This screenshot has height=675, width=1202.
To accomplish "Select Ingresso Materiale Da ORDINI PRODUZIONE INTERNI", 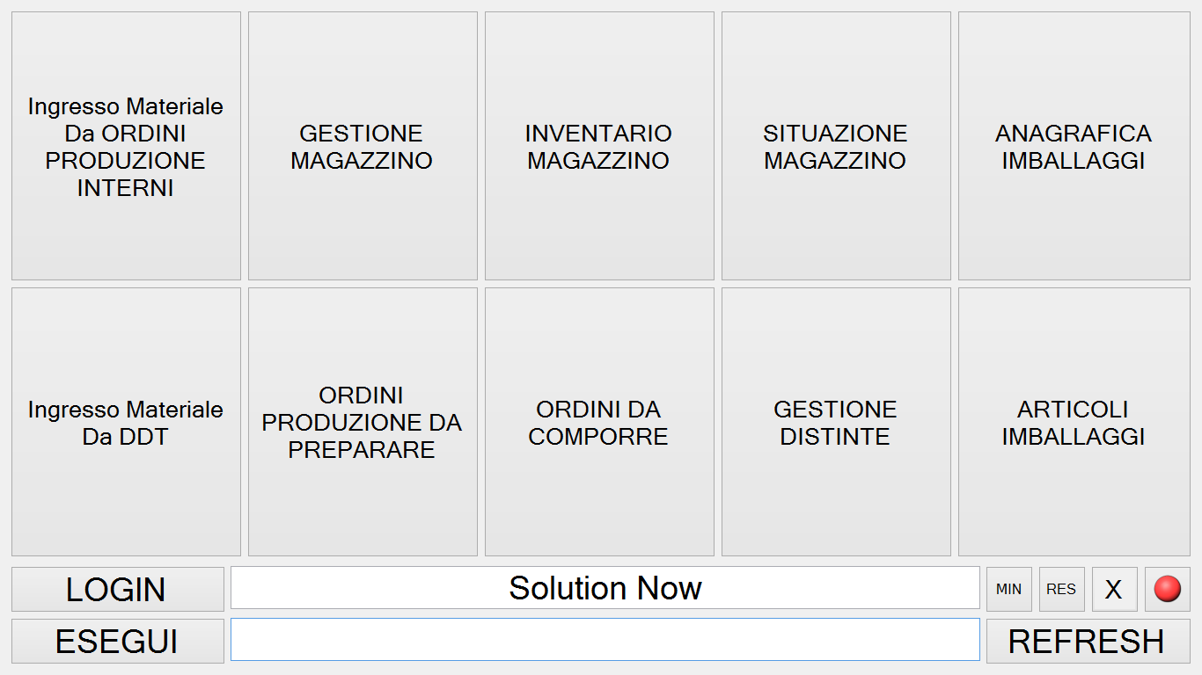I will coord(126,146).
